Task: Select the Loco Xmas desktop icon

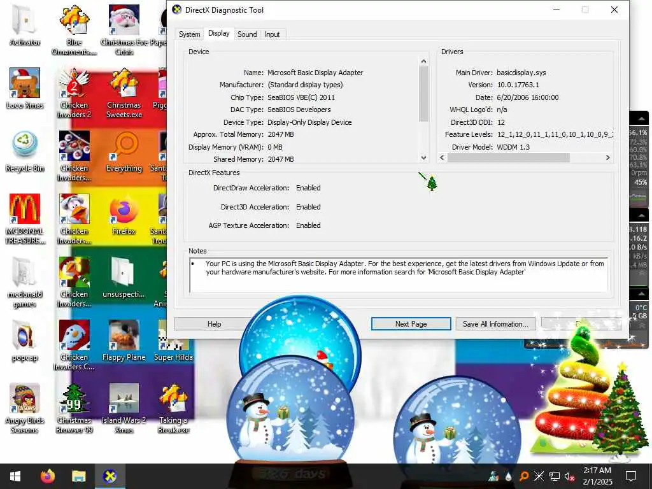Action: pos(25,88)
